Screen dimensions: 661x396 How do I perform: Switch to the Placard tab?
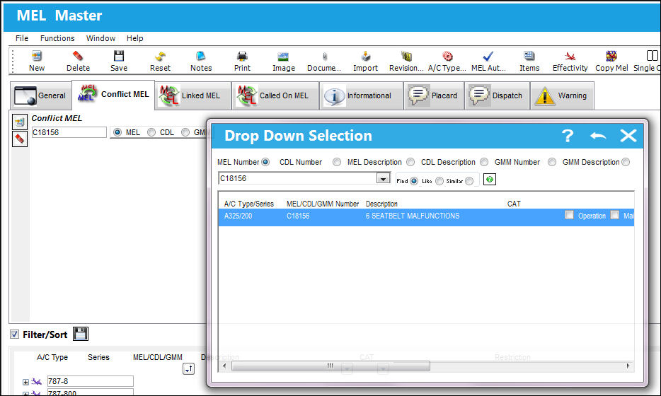[x=434, y=95]
